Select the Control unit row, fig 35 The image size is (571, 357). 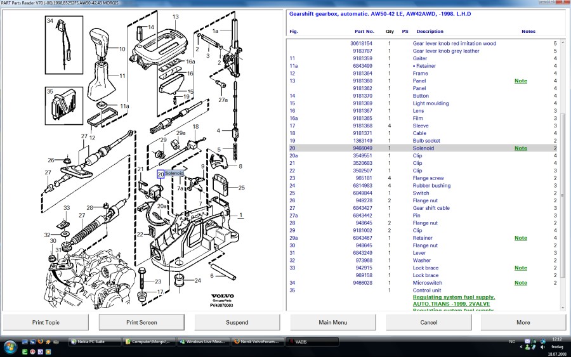tap(423, 290)
